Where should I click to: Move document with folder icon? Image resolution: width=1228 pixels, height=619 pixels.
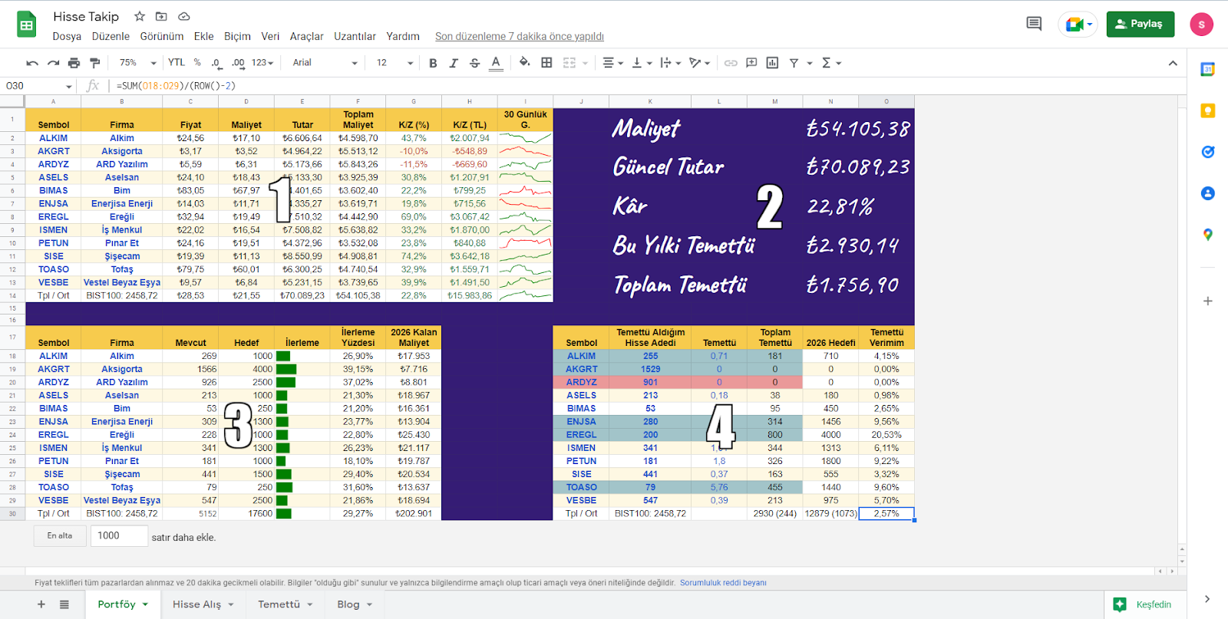click(161, 16)
